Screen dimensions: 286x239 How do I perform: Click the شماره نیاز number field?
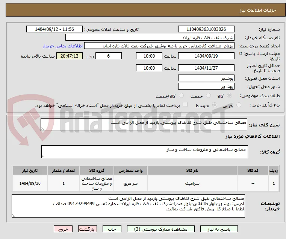[x=206, y=29]
